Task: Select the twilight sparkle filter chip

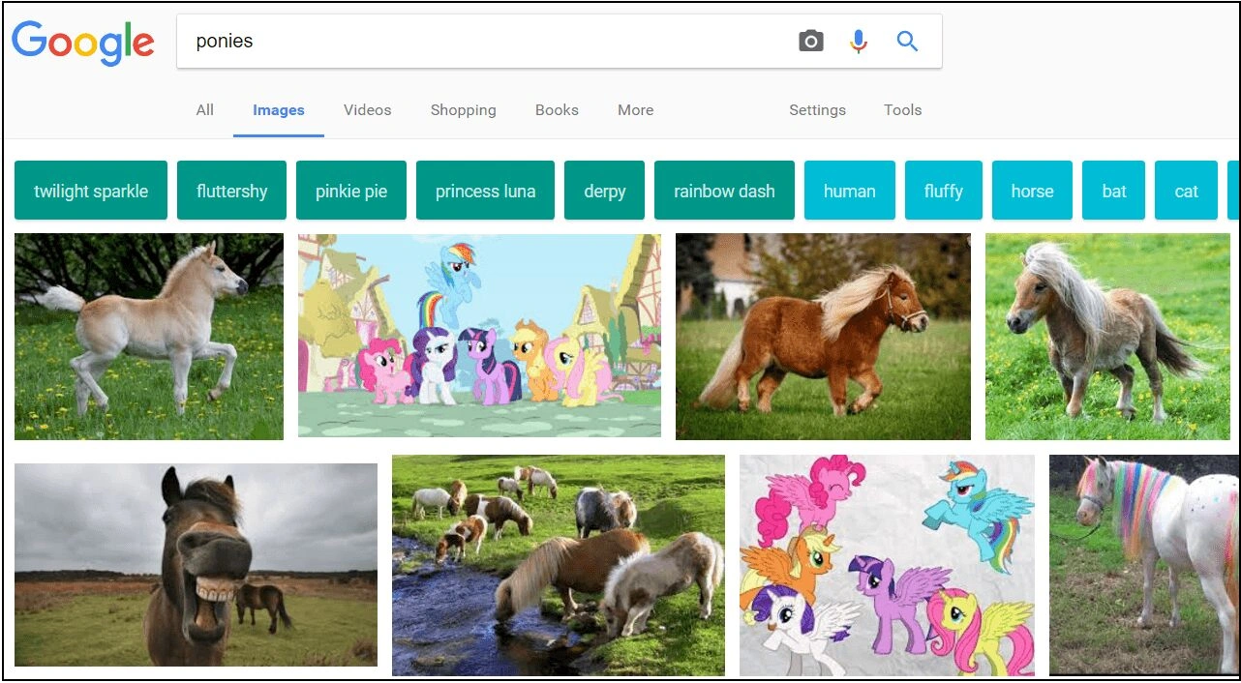Action: point(91,191)
